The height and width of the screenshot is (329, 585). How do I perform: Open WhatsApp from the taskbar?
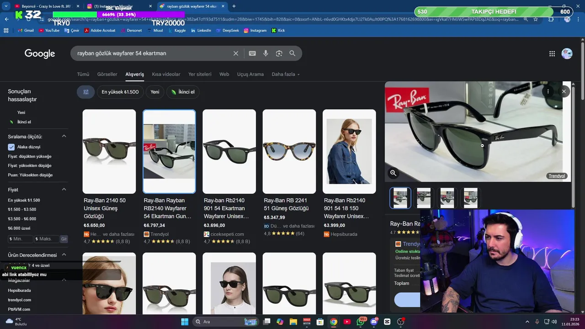[361, 322]
